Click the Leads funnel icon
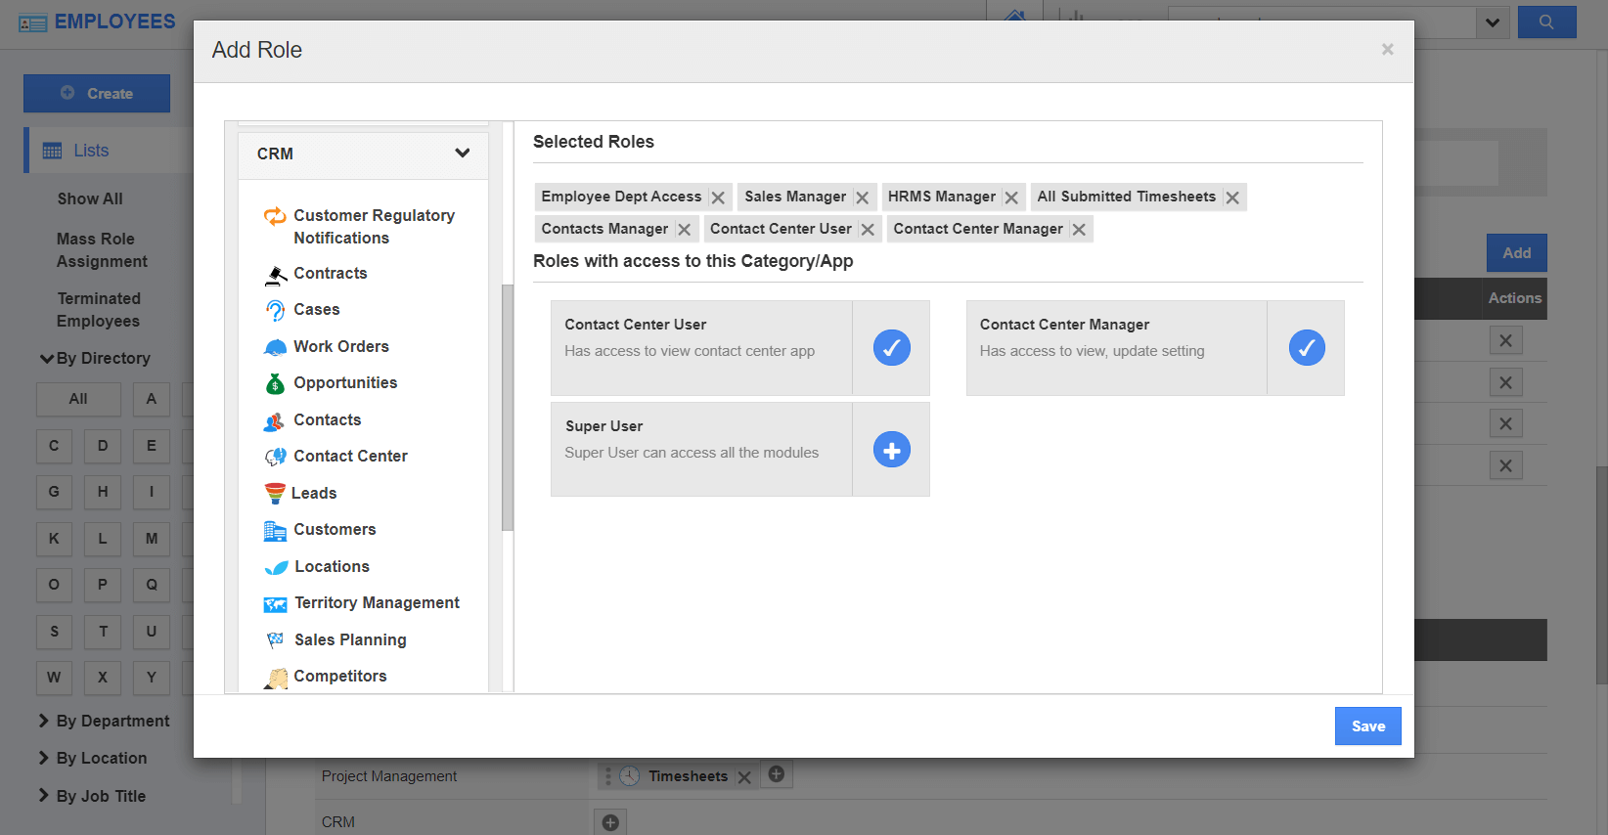The width and height of the screenshot is (1608, 835). tap(275, 493)
